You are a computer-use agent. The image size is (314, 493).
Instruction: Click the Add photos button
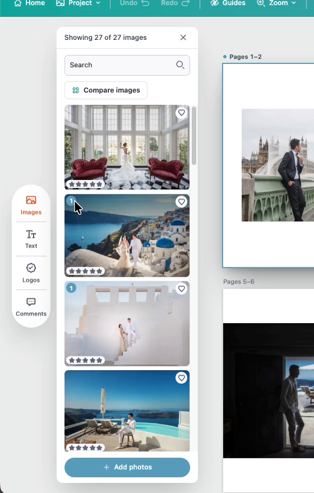coord(127,467)
